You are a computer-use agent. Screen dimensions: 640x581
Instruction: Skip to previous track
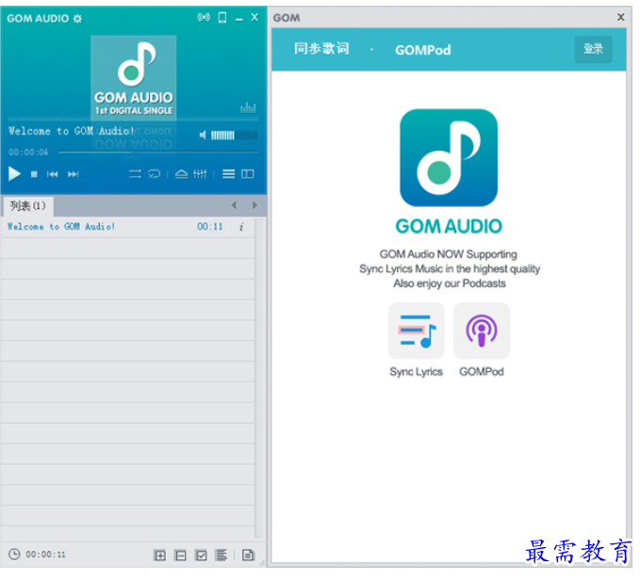(52, 174)
